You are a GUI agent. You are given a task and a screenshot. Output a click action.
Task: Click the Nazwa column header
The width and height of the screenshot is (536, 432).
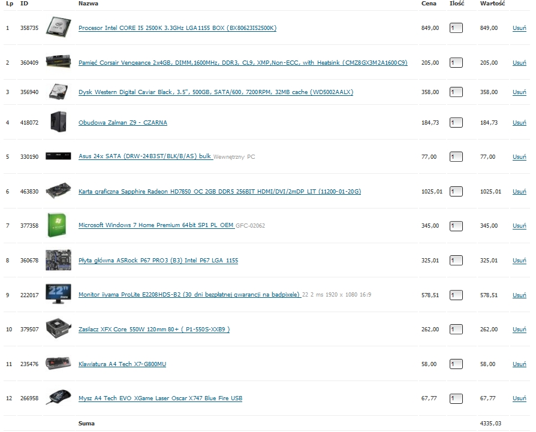pos(88,4)
